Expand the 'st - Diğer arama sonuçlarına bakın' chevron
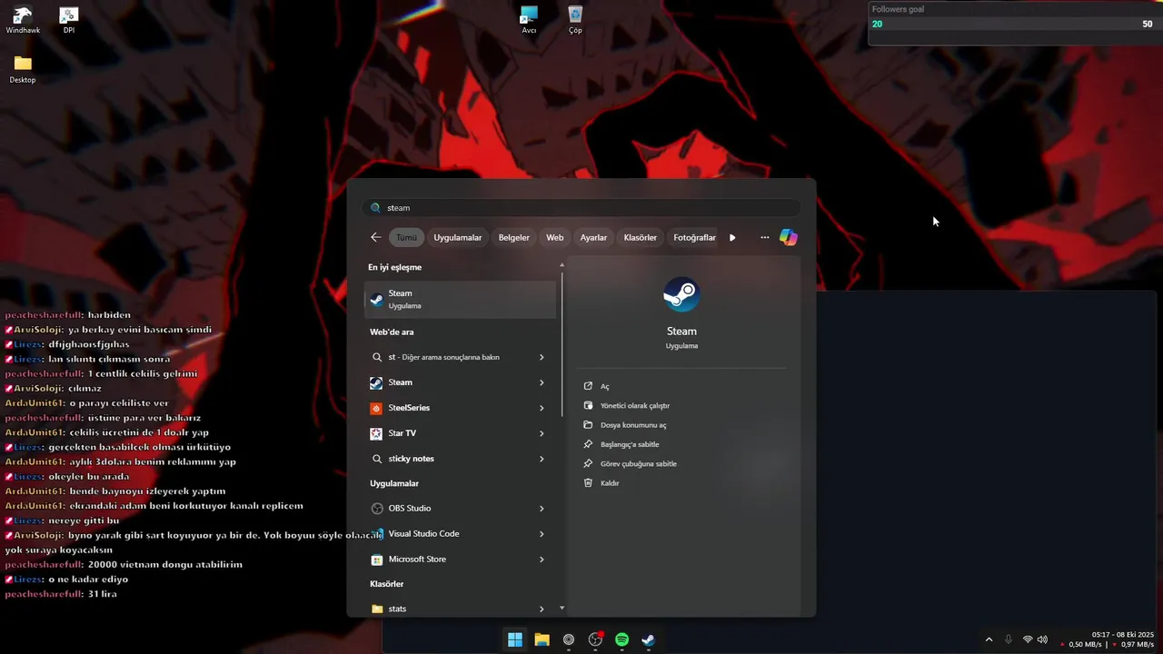 (542, 357)
